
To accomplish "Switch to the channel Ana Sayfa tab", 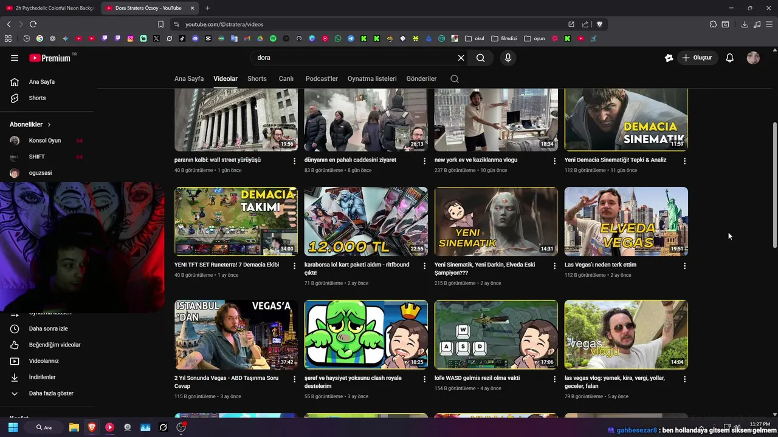I will (189, 79).
